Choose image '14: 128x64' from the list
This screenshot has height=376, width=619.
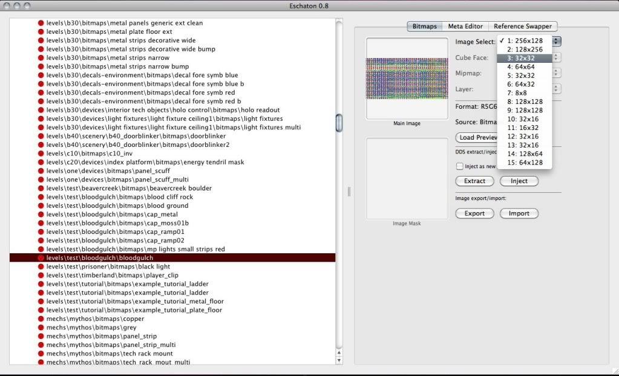524,154
